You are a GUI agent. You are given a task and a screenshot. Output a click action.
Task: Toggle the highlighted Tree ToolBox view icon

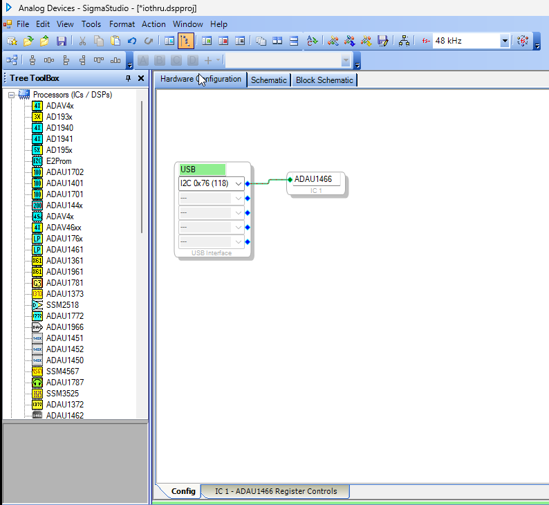pyautogui.click(x=186, y=41)
